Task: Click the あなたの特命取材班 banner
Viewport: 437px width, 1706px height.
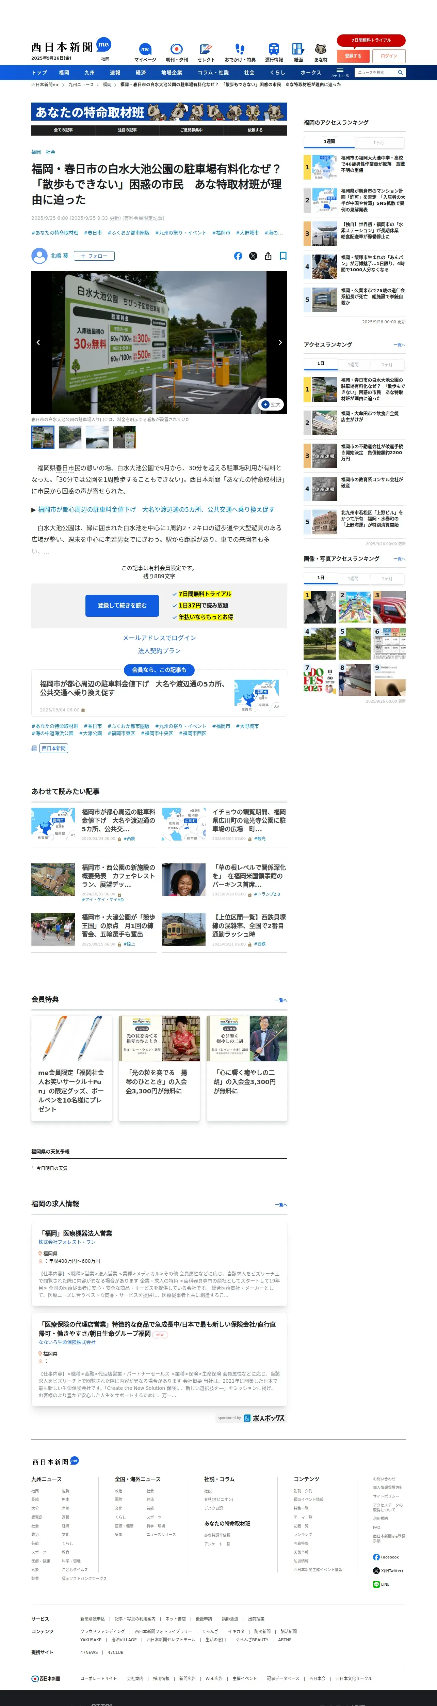Action: [x=159, y=111]
